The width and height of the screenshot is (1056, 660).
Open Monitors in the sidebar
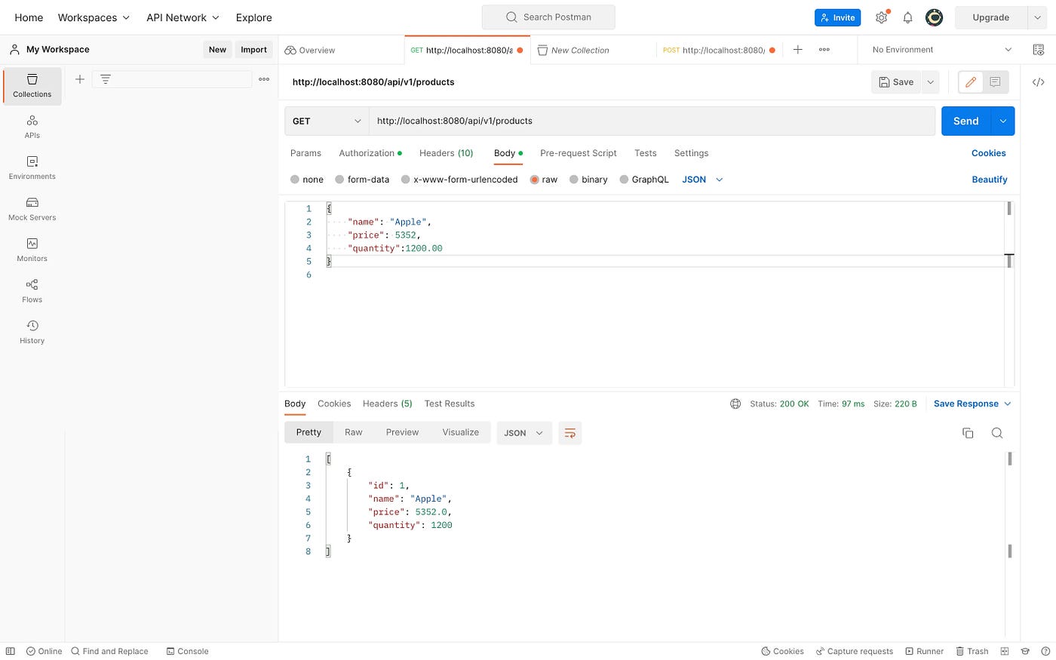32,250
